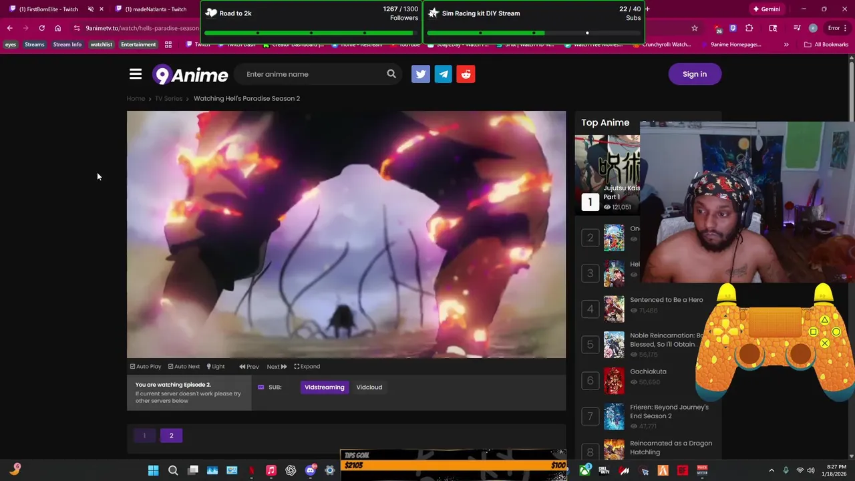Click the 9Anime logo
This screenshot has width=855, height=481.
click(x=190, y=74)
